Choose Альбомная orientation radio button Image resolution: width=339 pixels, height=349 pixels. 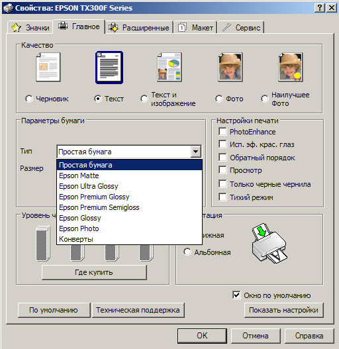187,252
